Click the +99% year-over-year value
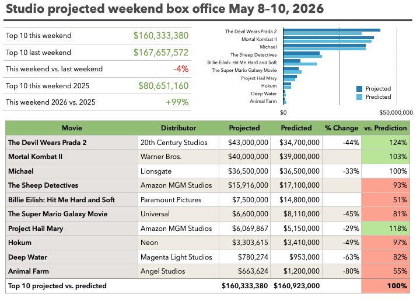 pos(177,102)
